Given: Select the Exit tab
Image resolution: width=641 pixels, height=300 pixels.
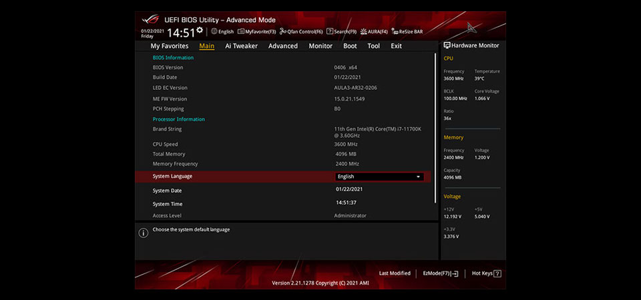Looking at the screenshot, I should 396,46.
